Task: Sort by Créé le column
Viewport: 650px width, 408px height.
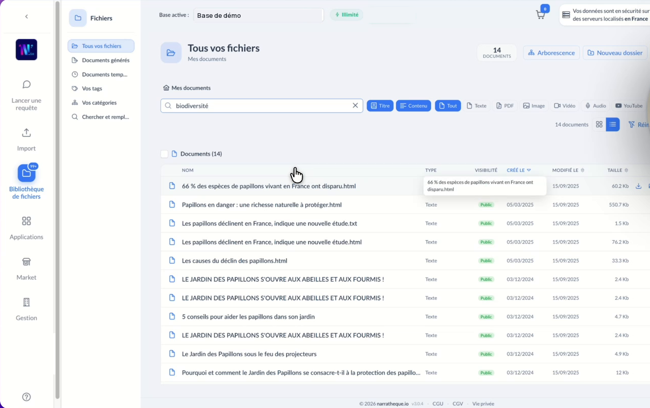Action: click(x=519, y=170)
